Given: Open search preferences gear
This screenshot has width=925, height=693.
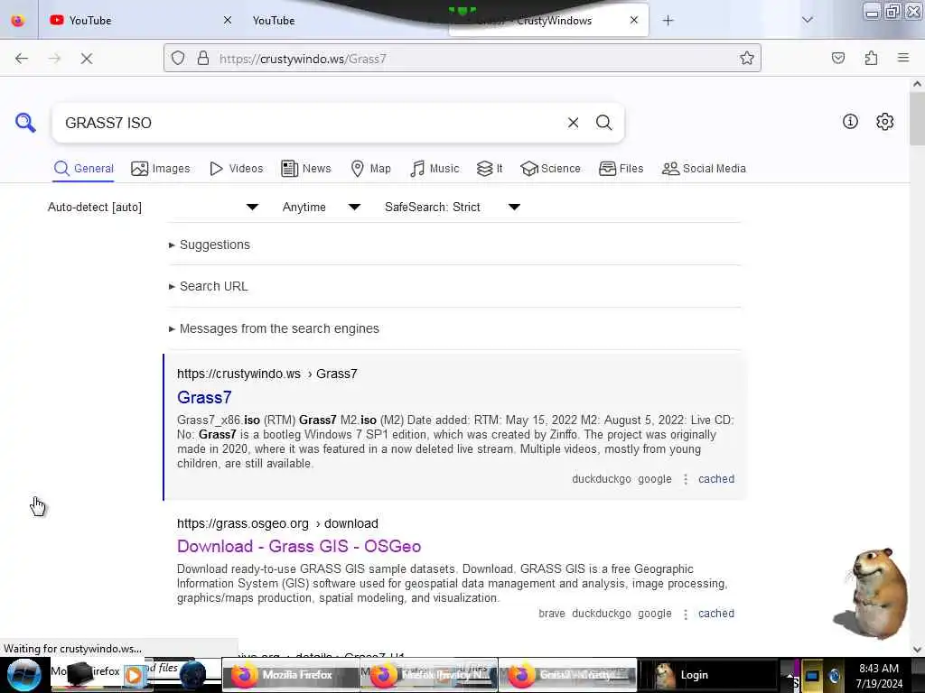Looking at the screenshot, I should [x=884, y=122].
